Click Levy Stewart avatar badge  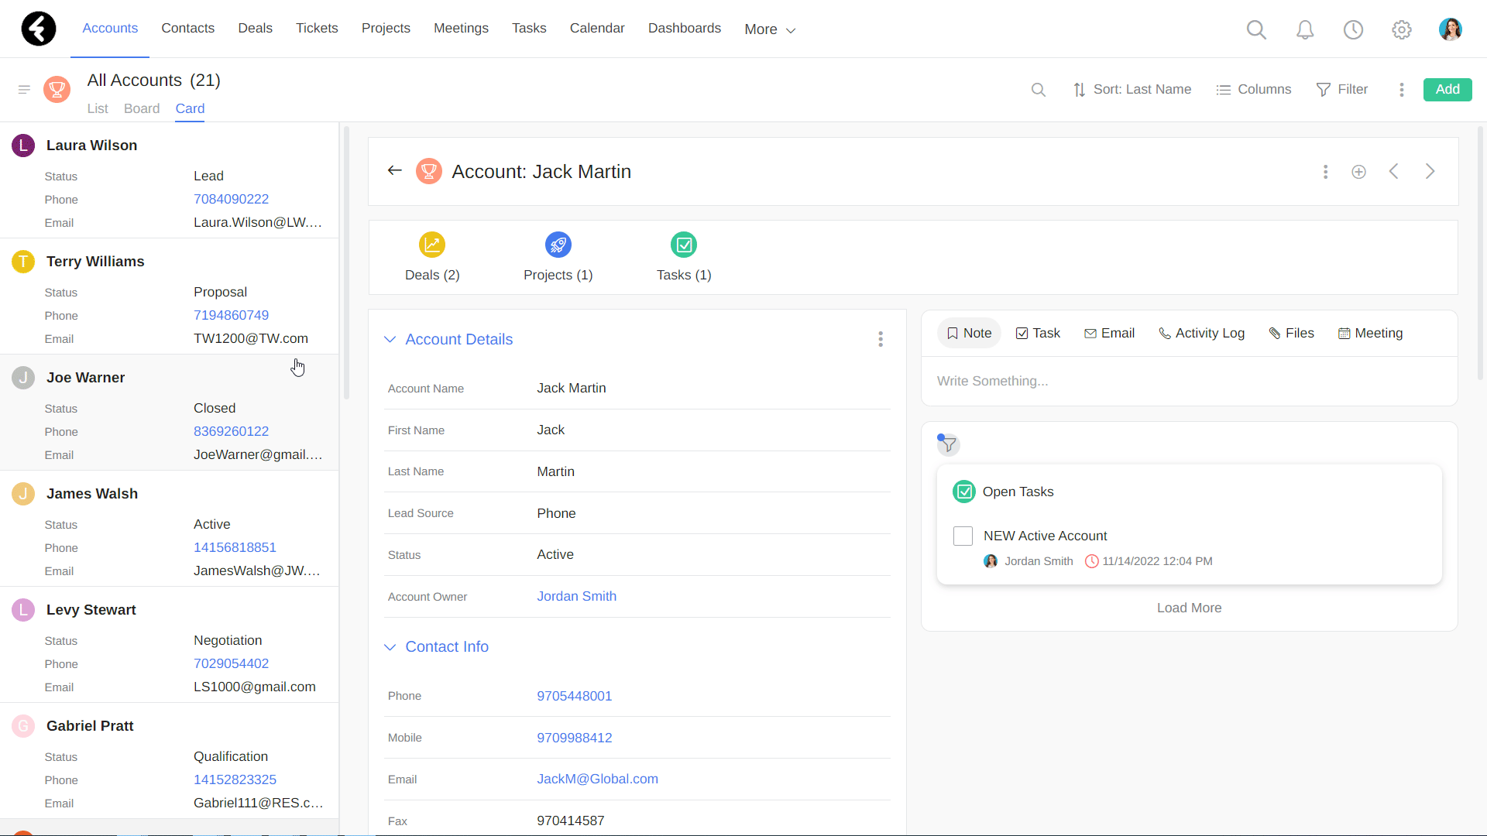click(23, 610)
